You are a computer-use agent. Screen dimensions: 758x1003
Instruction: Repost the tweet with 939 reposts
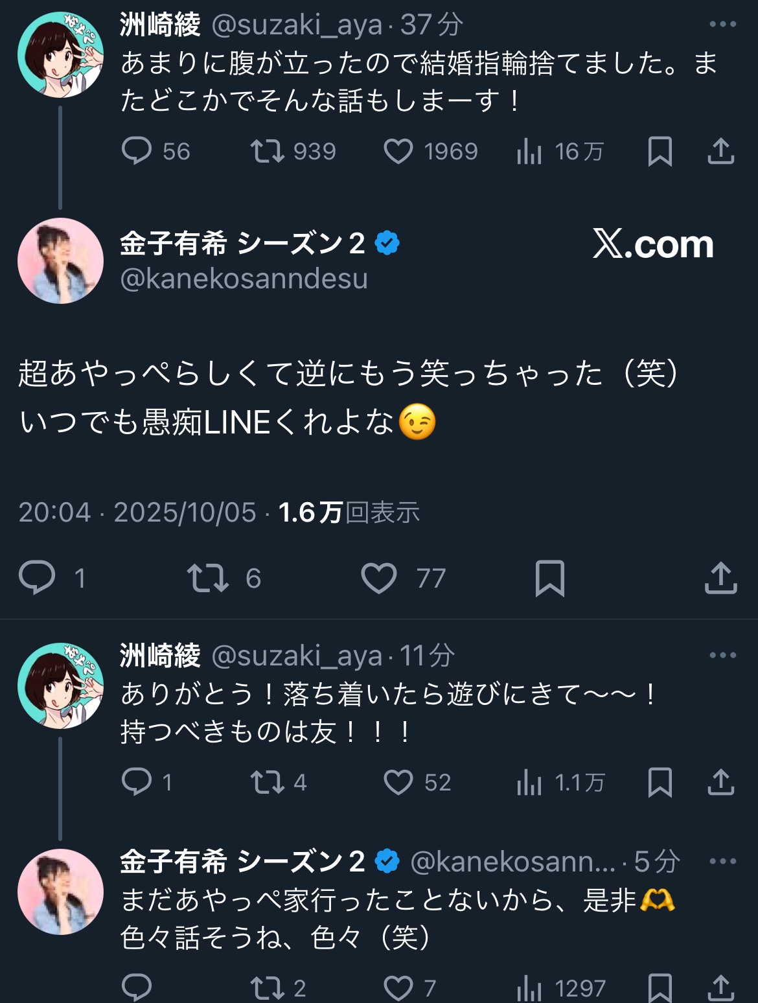pos(268,151)
